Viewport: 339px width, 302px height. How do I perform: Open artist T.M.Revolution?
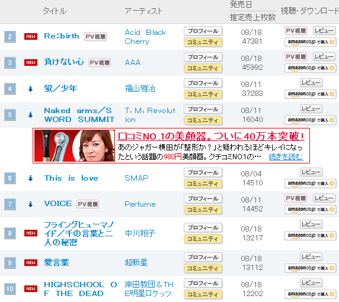pyautogui.click(x=150, y=115)
